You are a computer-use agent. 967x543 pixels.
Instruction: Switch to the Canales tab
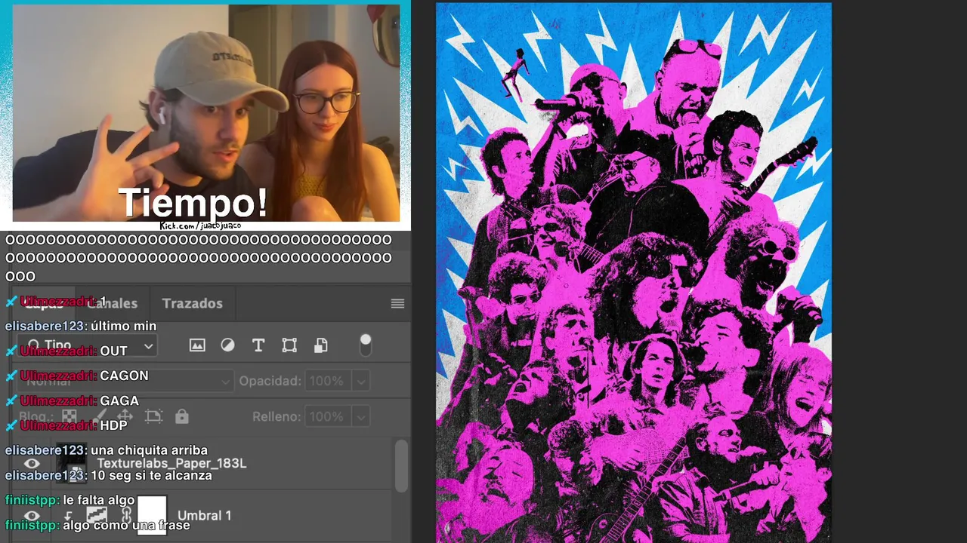click(x=113, y=303)
